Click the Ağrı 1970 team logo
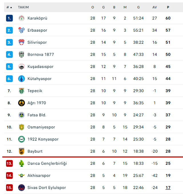Screen dimensions: 183x195 pyautogui.click(x=21, y=103)
